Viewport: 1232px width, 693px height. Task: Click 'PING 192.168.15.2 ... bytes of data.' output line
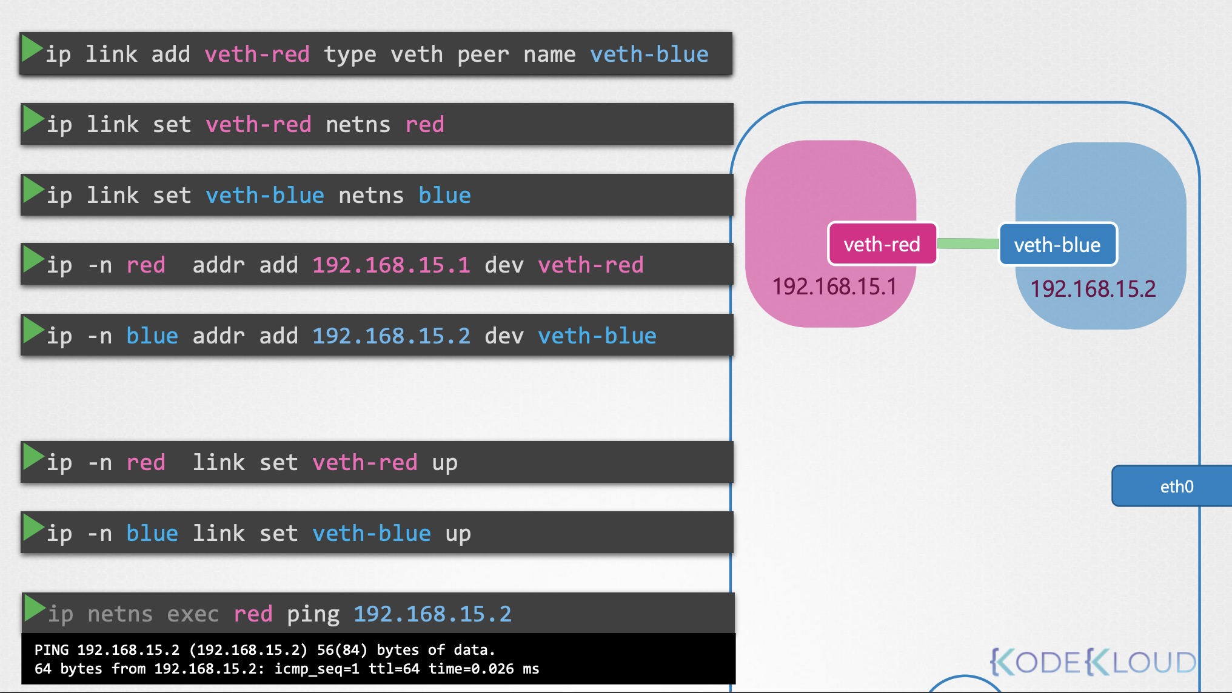(x=265, y=650)
